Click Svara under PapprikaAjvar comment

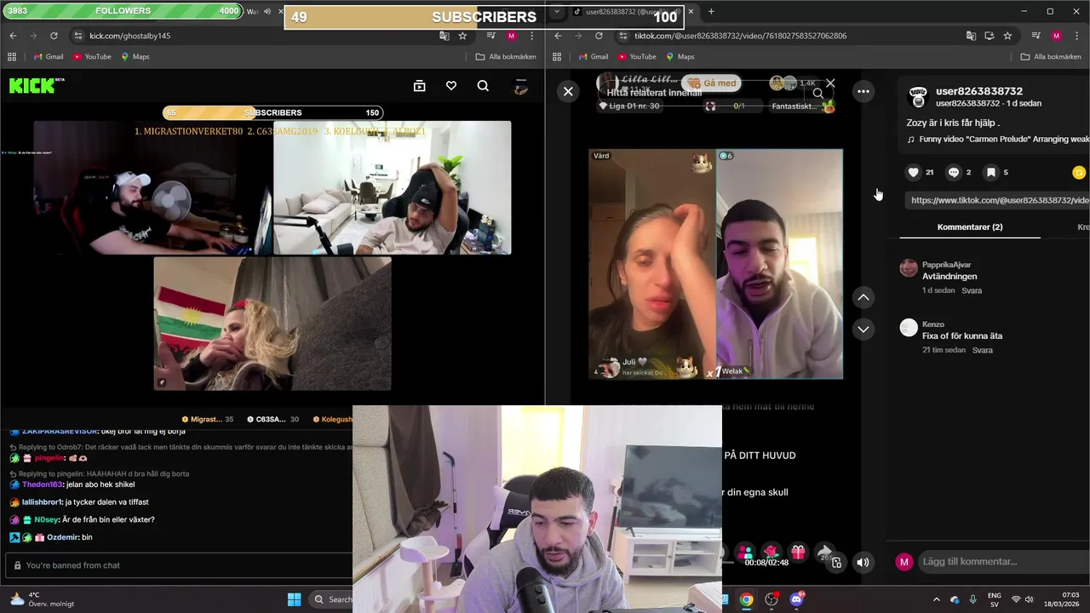pyautogui.click(x=972, y=290)
